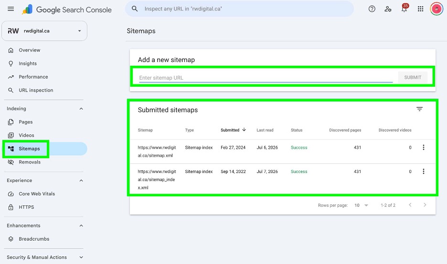Image resolution: width=447 pixels, height=264 pixels.
Task: Go to the next page of sitemaps
Action: click(425, 205)
